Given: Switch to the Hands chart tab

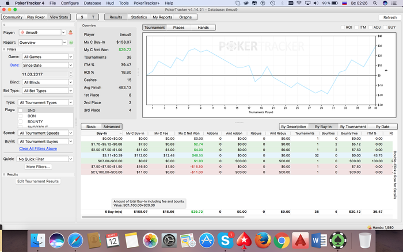Looking at the screenshot, I should click(x=203, y=28).
